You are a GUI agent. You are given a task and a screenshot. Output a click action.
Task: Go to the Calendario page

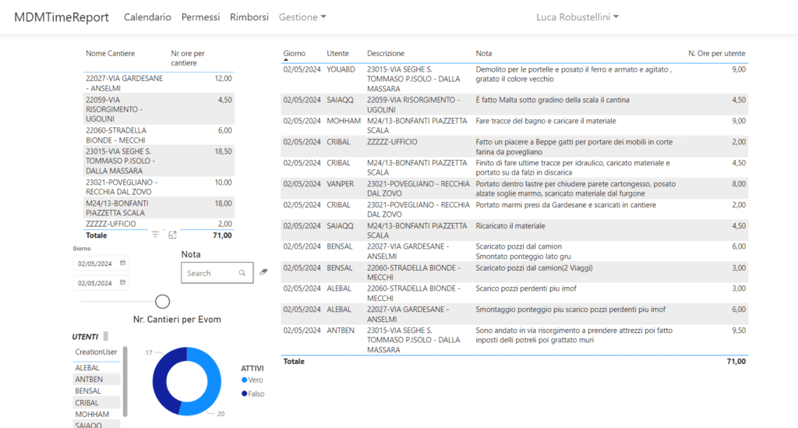[147, 17]
